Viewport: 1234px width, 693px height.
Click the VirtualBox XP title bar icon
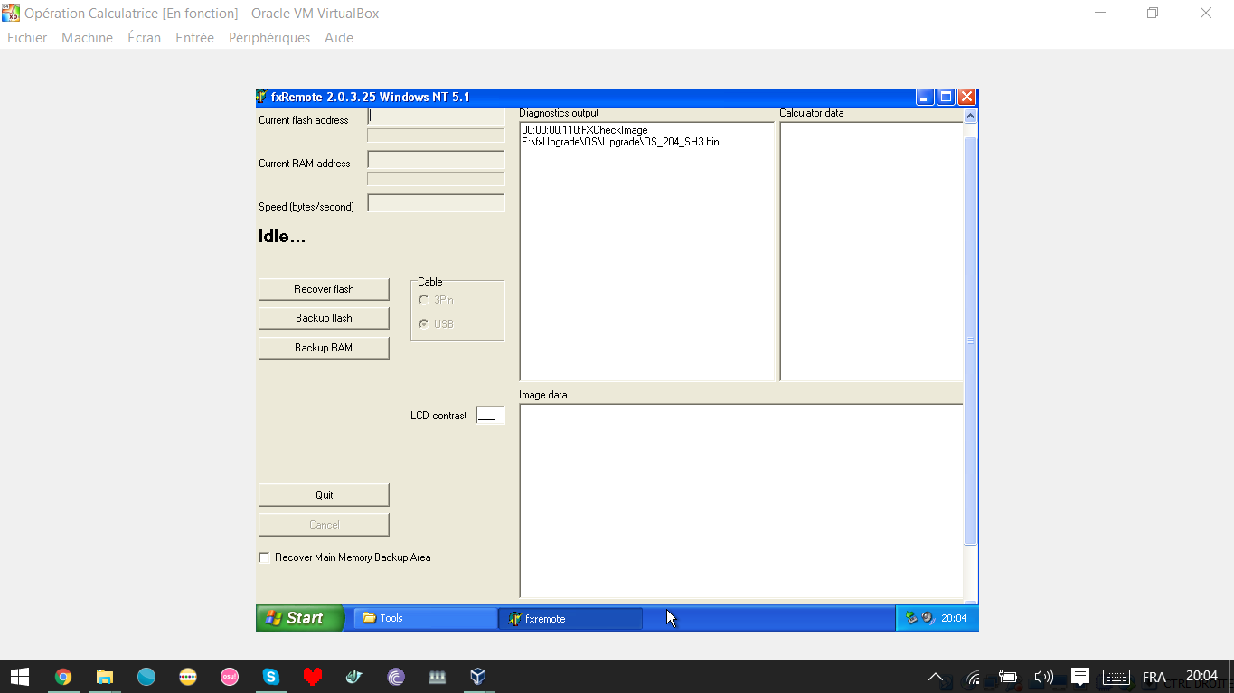pyautogui.click(x=11, y=13)
